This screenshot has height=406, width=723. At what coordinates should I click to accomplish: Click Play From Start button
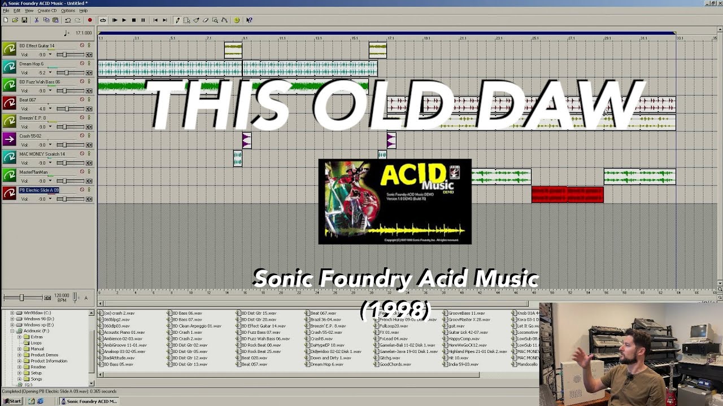115,20
